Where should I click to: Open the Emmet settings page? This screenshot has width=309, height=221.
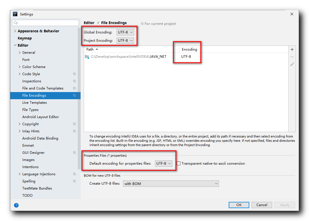click(28, 146)
